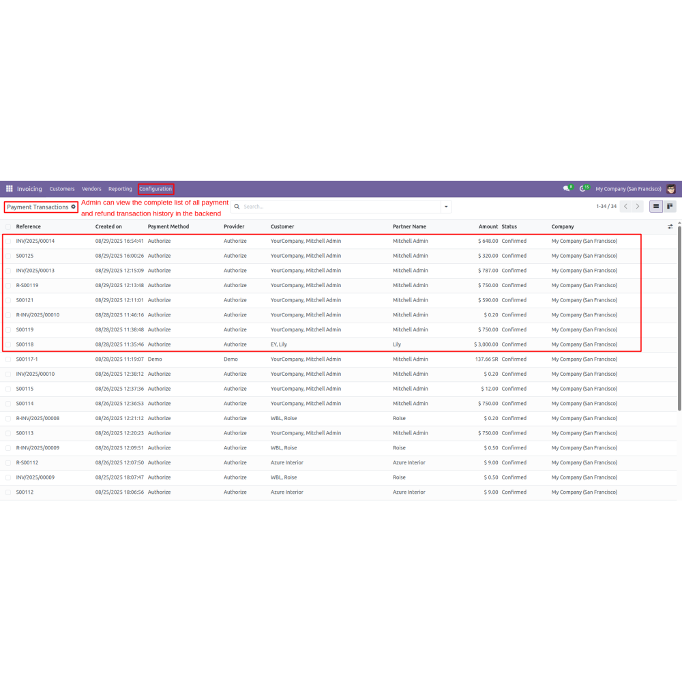Viewport: 682px width, 682px height.
Task: Expand the search options dropdown arrow
Action: (446, 207)
